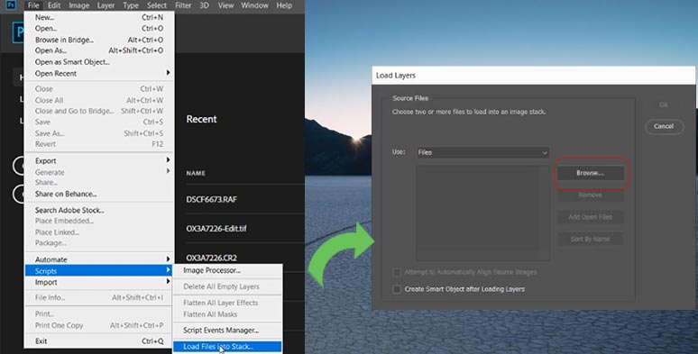Click the NAME column header
The image size is (698, 354).
click(196, 173)
